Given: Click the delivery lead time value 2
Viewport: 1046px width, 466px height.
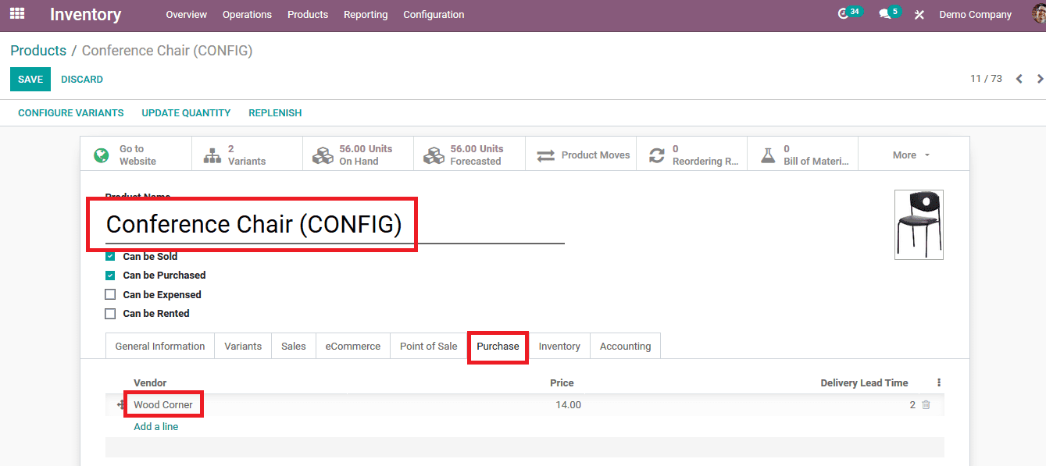Looking at the screenshot, I should click(912, 405).
